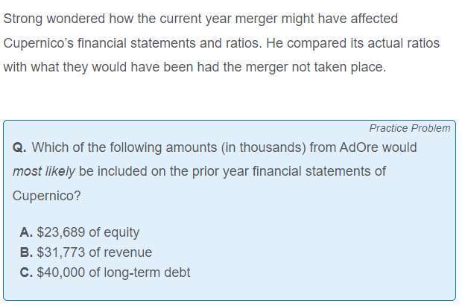The image size is (462, 306).
Task: Click the phrase 'merger not taken place'
Action: pyautogui.click(x=315, y=67)
